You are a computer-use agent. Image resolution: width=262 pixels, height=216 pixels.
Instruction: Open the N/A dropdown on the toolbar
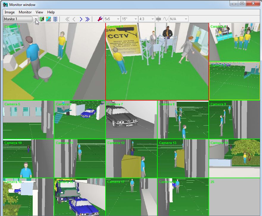pos(186,18)
